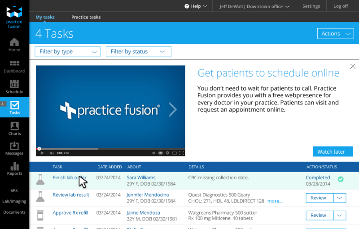The width and height of the screenshot is (359, 229).
Task: Sort by TASK column header
Action: click(x=57, y=167)
